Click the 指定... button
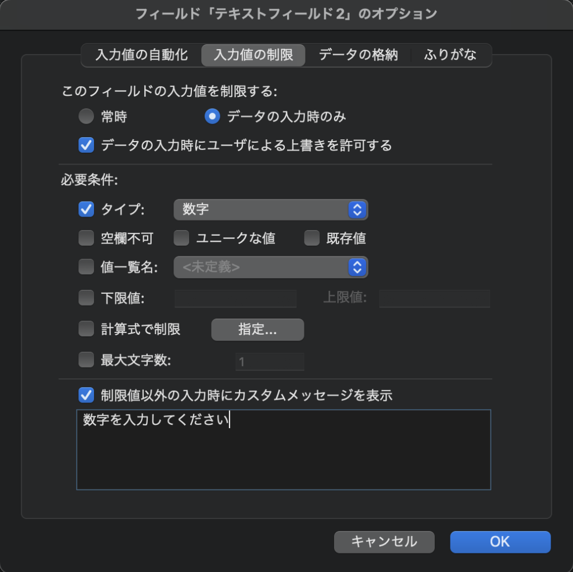Screen dimensions: 573x572 click(x=257, y=330)
